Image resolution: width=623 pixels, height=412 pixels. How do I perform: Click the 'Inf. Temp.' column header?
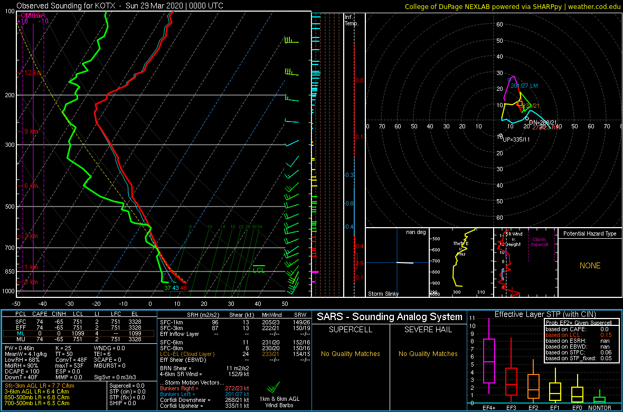click(x=352, y=20)
